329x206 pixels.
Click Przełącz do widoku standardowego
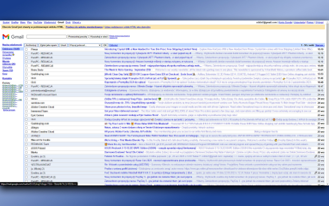pos(84,27)
